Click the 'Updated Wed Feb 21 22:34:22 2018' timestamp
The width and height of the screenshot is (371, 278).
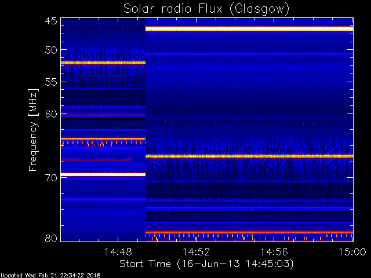[x=50, y=276]
